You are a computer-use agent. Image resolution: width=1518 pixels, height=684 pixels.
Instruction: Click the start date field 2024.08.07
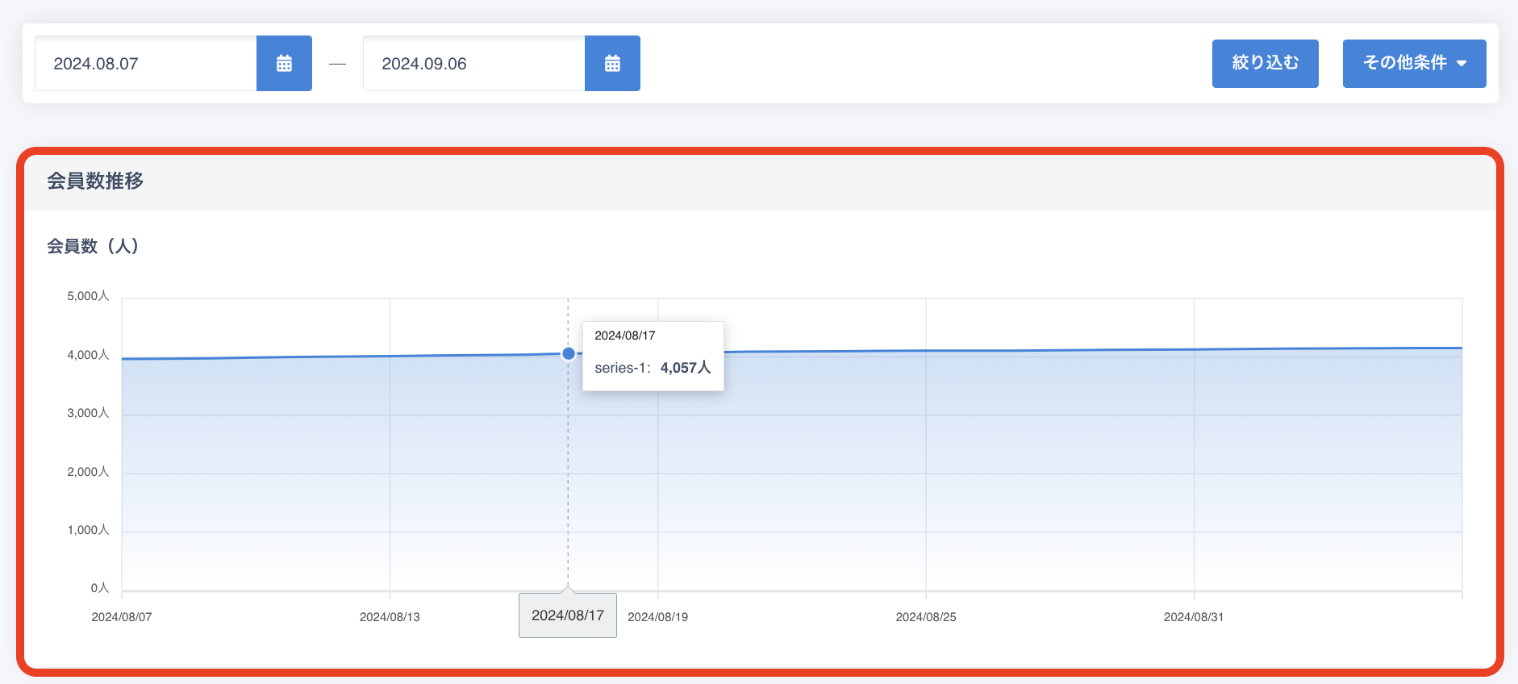(x=146, y=64)
